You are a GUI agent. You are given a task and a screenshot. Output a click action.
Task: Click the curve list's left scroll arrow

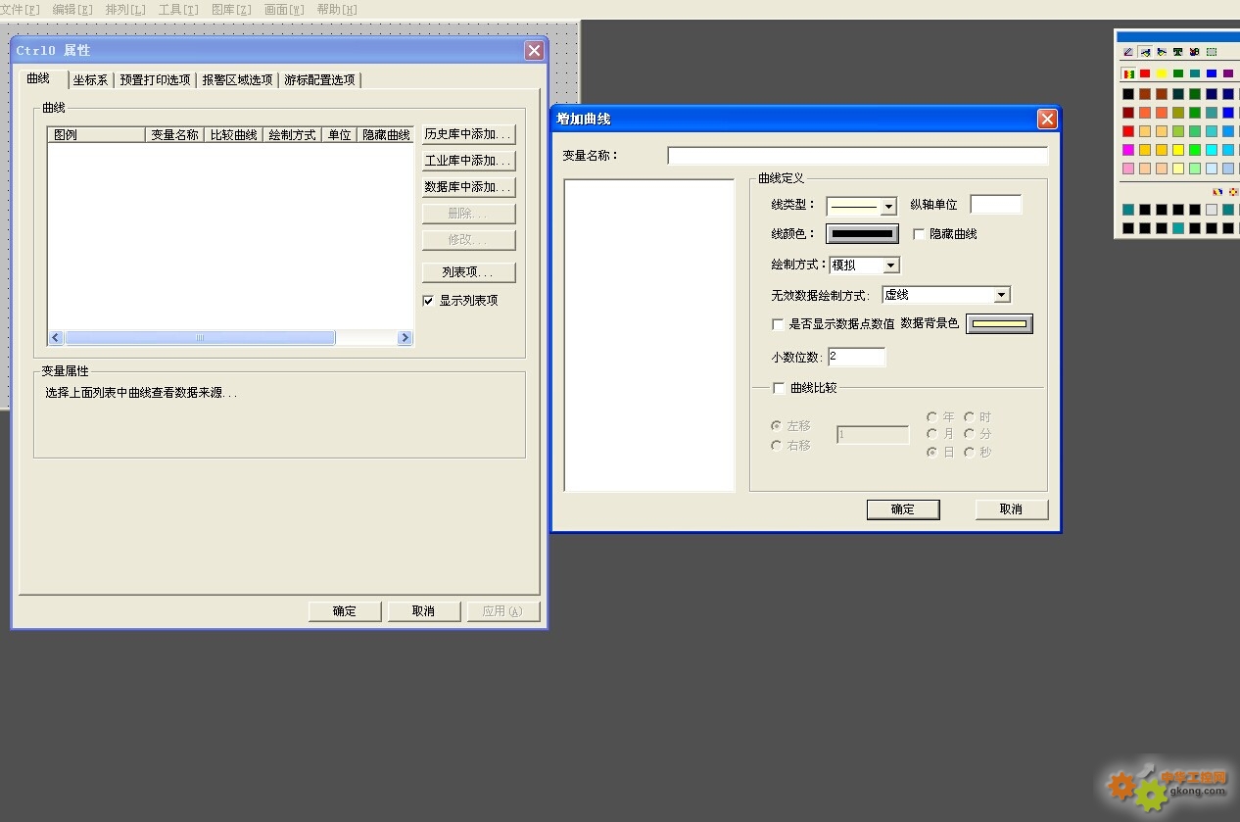tap(56, 338)
